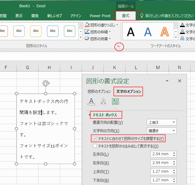Apply the orange outlined WordArt style A
This screenshot has width=195, height=185.
tap(164, 32)
